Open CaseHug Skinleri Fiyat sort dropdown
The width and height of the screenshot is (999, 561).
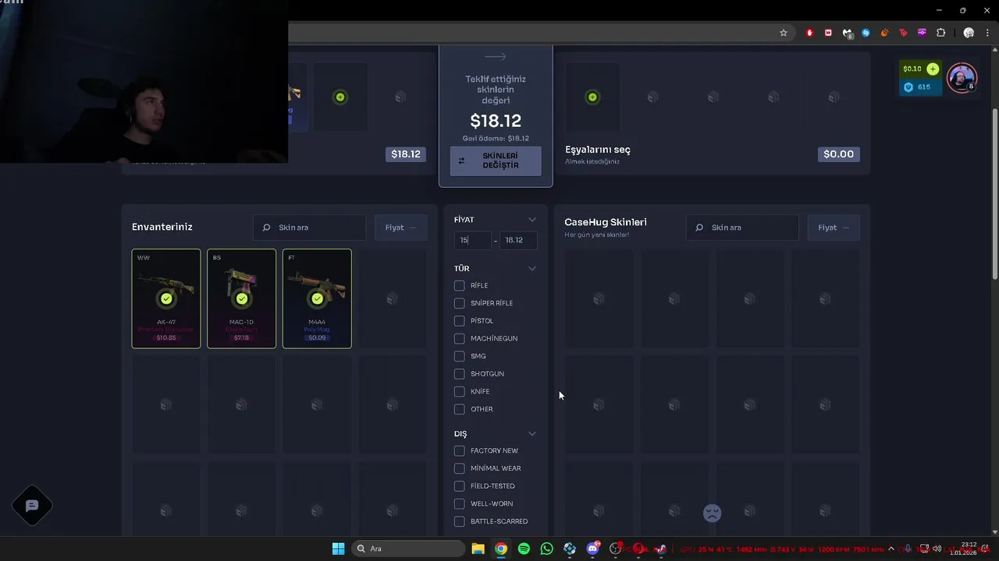coord(834,228)
